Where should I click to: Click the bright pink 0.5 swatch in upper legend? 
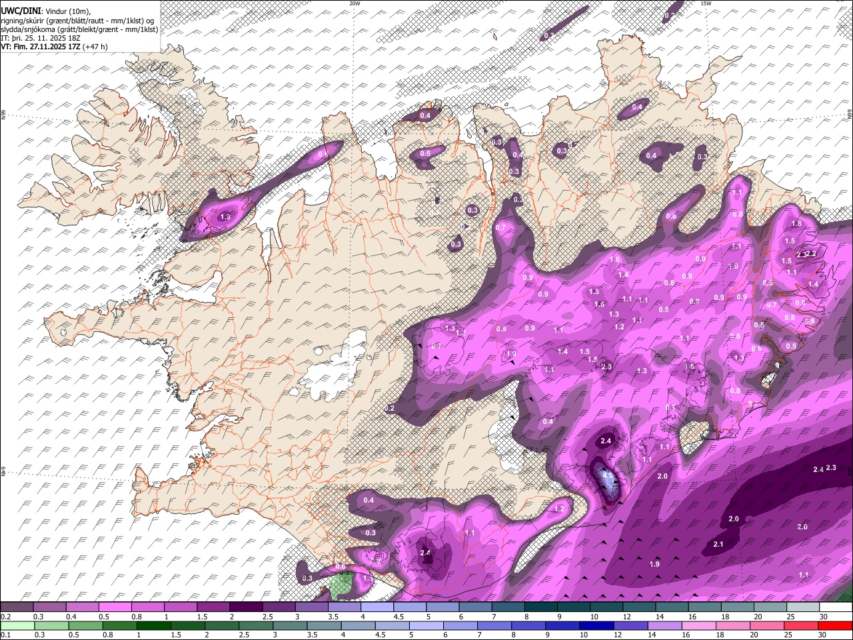[115, 607]
